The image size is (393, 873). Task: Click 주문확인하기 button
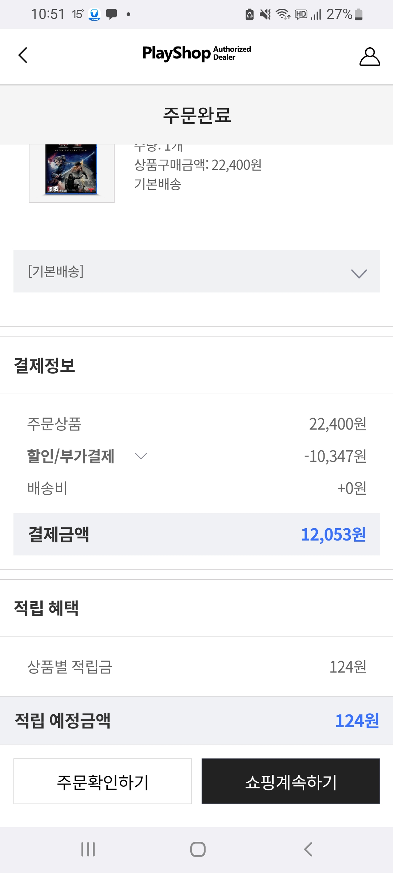(x=103, y=781)
